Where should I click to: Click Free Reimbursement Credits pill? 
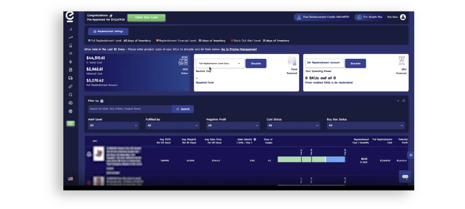(x=323, y=17)
